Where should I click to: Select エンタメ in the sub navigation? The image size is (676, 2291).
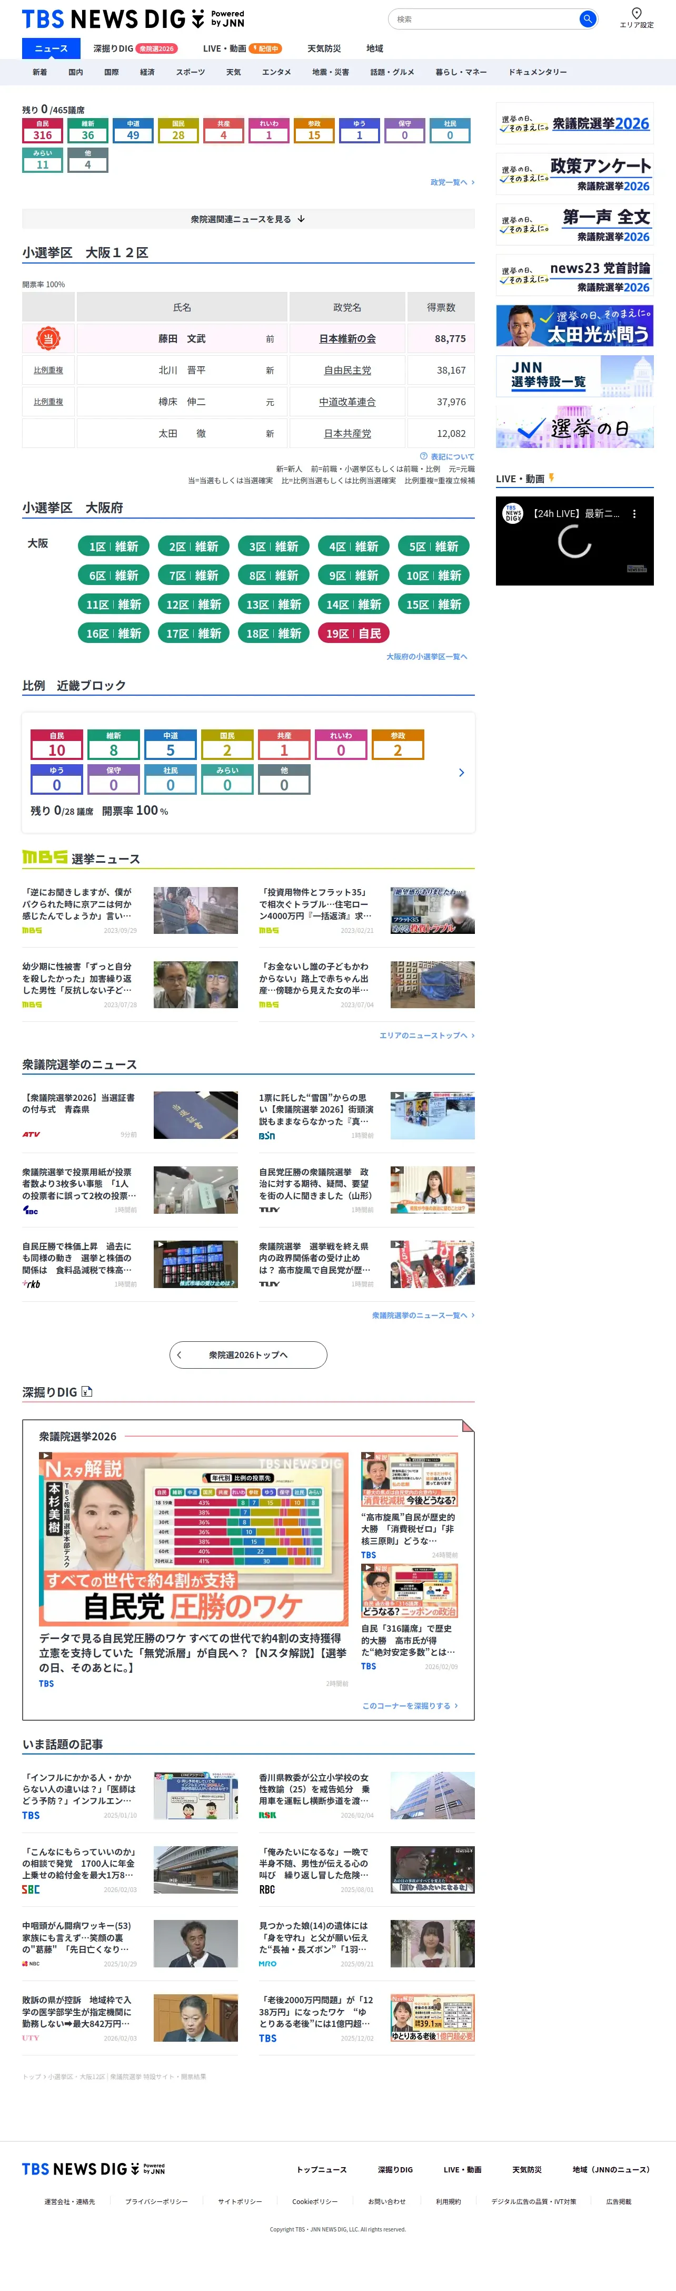coord(276,72)
